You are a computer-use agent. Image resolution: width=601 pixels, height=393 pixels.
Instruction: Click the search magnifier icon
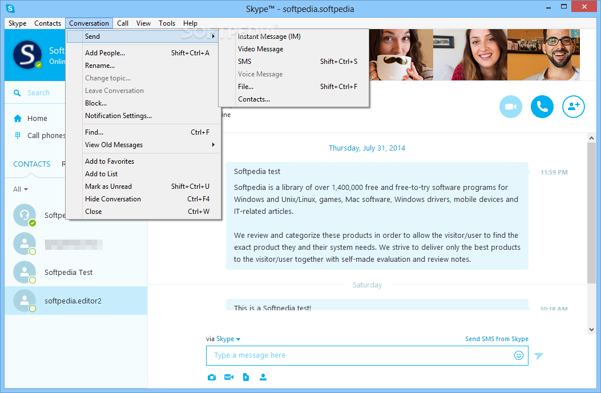pyautogui.click(x=17, y=93)
